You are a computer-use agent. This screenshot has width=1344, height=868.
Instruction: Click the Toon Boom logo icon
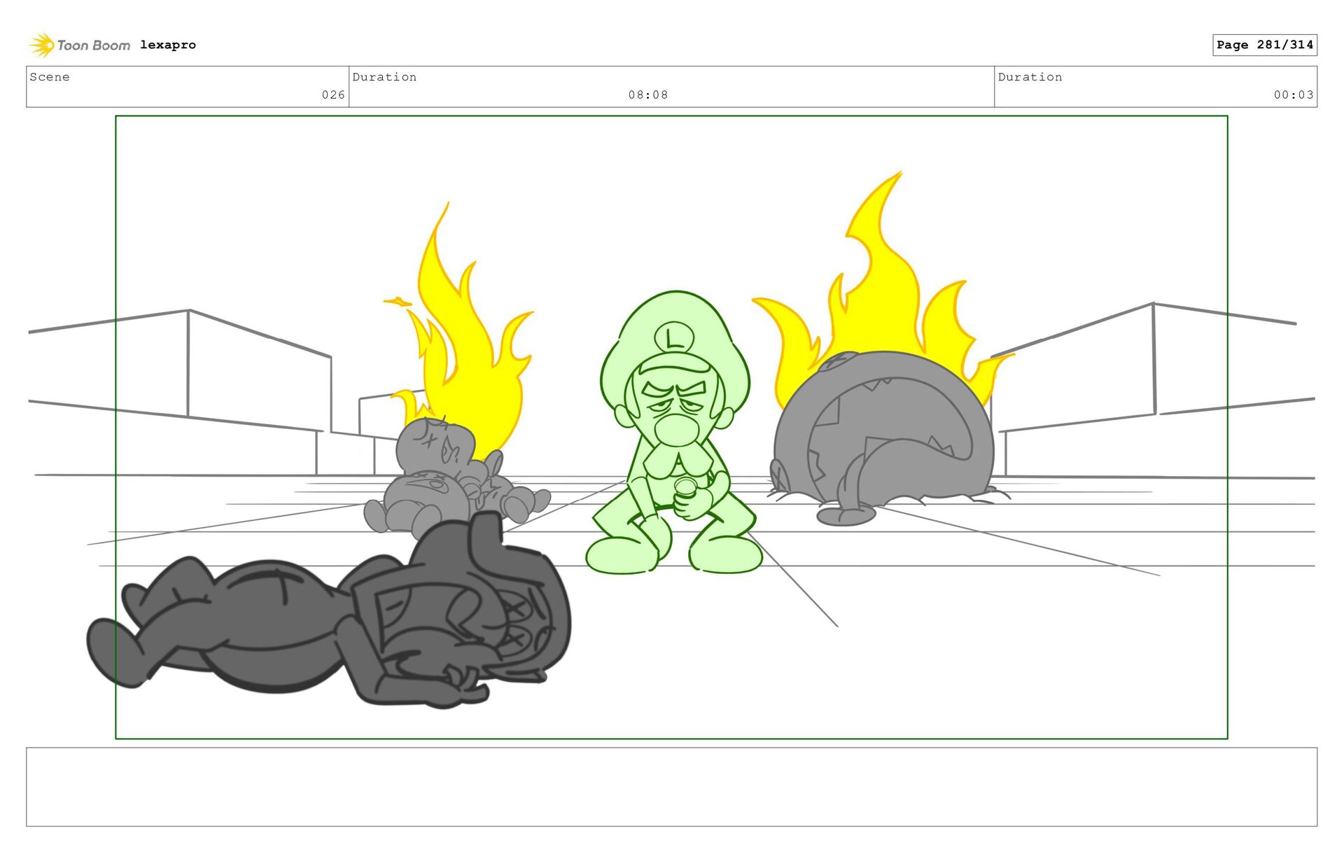coord(42,45)
